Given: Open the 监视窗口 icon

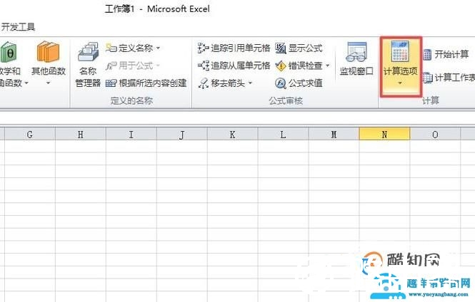Looking at the screenshot, I should click(x=356, y=52).
